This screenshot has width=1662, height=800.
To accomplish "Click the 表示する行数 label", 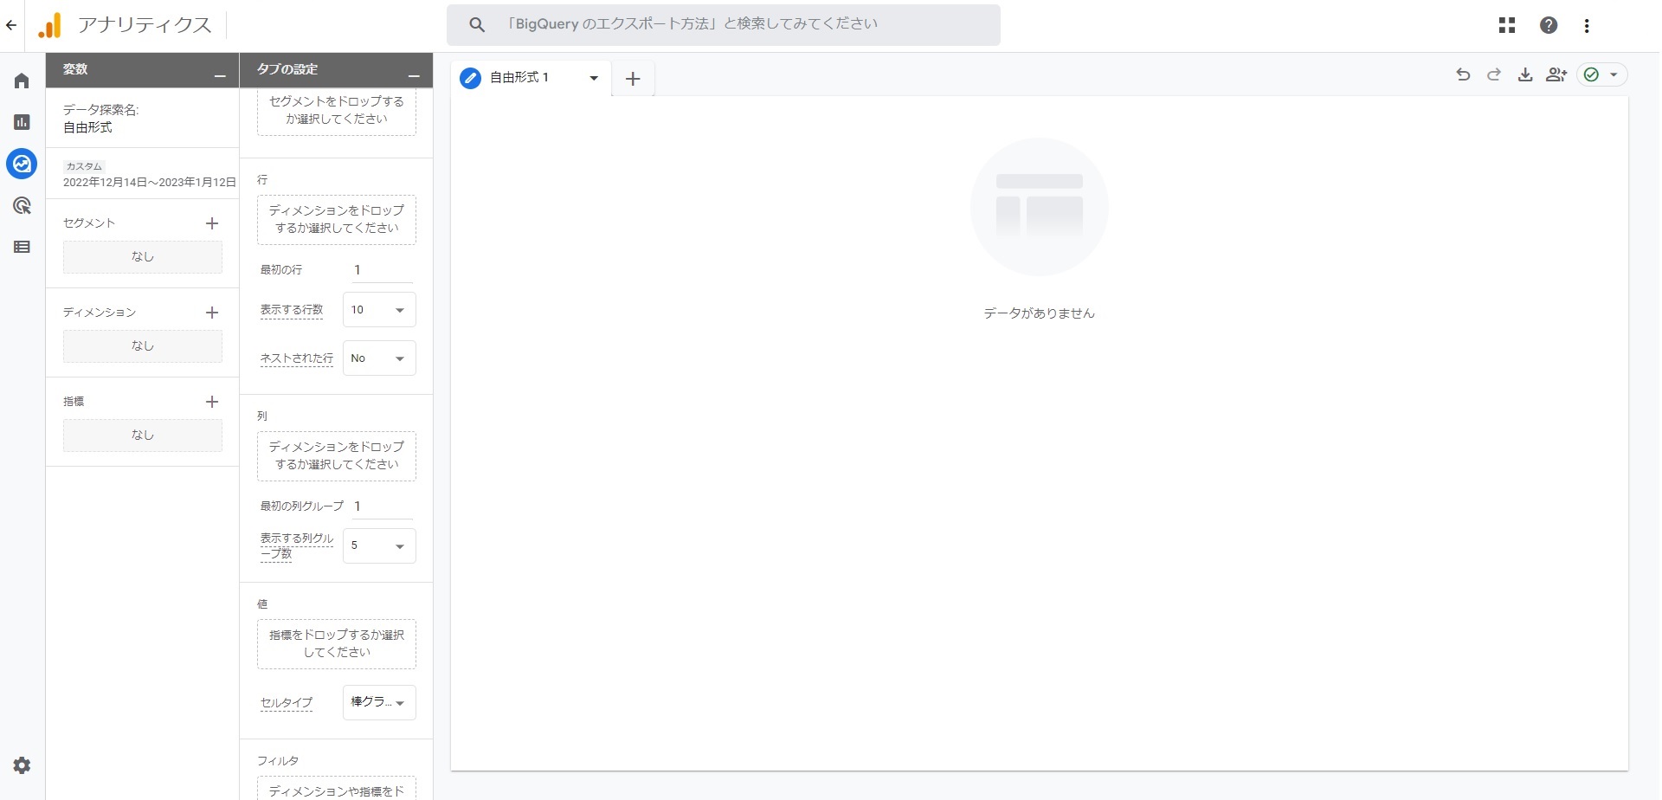I will coord(292,310).
